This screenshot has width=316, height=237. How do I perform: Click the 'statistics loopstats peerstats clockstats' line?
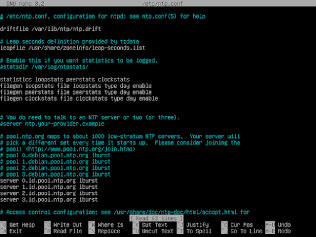(x=65, y=80)
